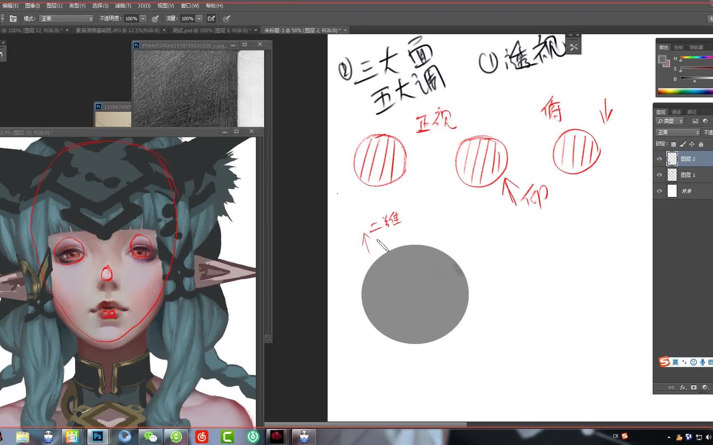Hide 图层 2 layer eye
The height and width of the screenshot is (445, 713).
[659, 159]
